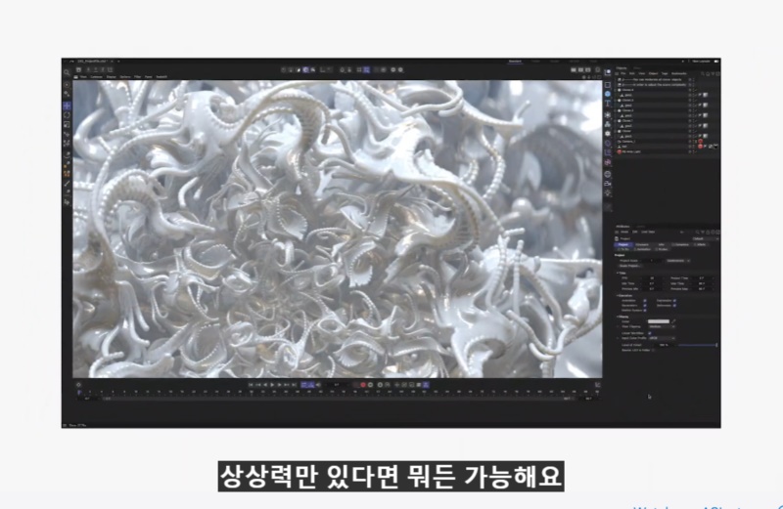
Task: Open the viewport Cameras menu
Action: [x=96, y=77]
